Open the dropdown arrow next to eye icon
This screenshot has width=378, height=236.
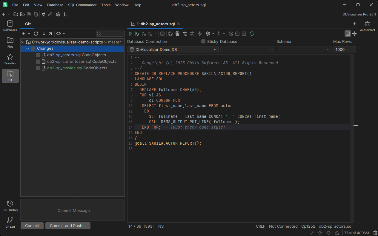[64, 34]
